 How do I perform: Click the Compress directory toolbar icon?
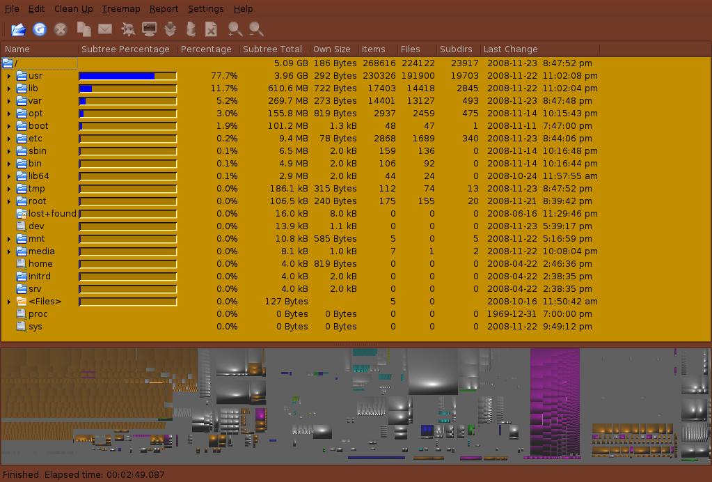point(170,29)
